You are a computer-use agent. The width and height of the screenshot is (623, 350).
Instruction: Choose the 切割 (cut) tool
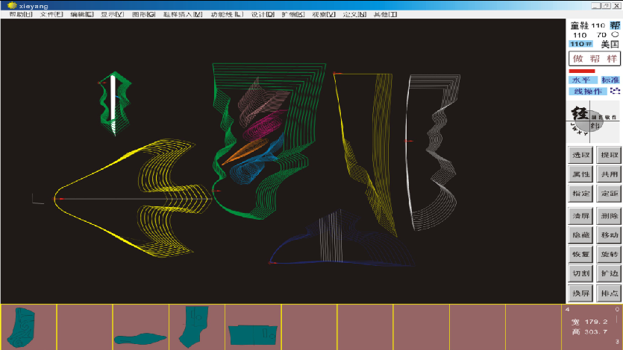[x=580, y=273]
